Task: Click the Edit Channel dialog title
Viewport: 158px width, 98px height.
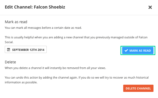Action: (x=35, y=7)
